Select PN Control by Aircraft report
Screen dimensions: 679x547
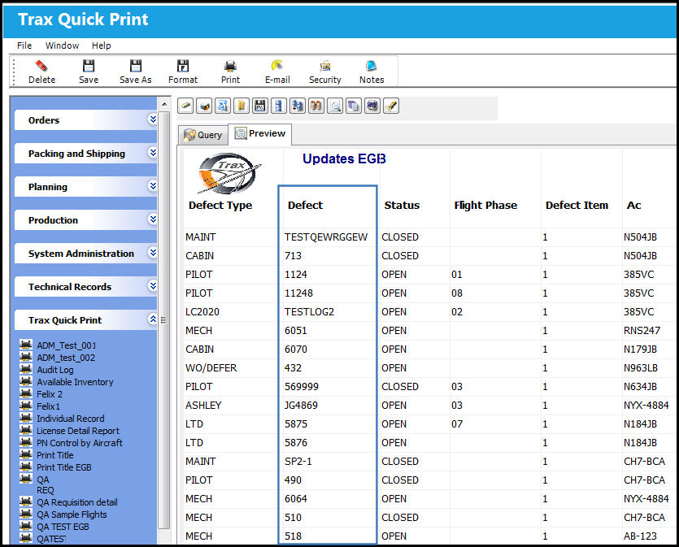(x=80, y=443)
